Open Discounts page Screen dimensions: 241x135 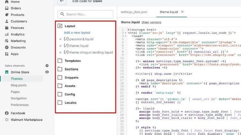point(18,47)
